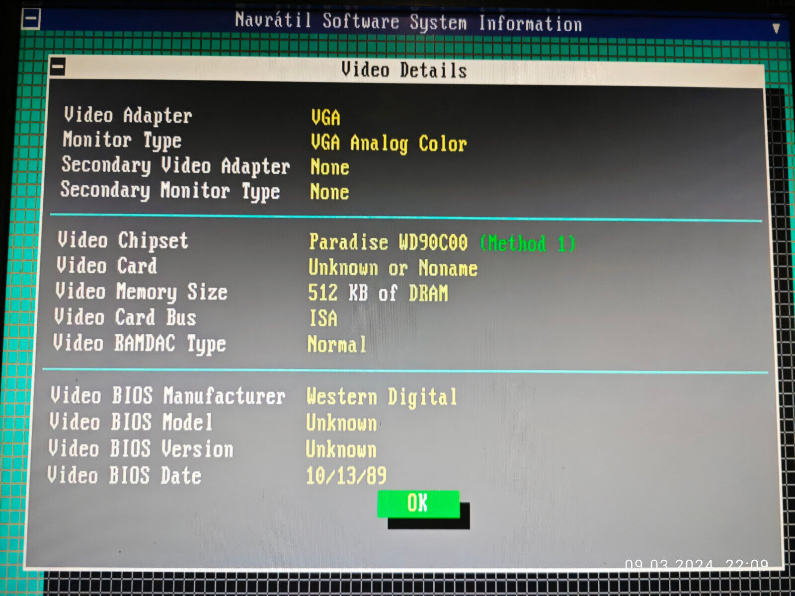Select the 'Unknown or Noname' value
795x596 pixels.
coord(393,268)
